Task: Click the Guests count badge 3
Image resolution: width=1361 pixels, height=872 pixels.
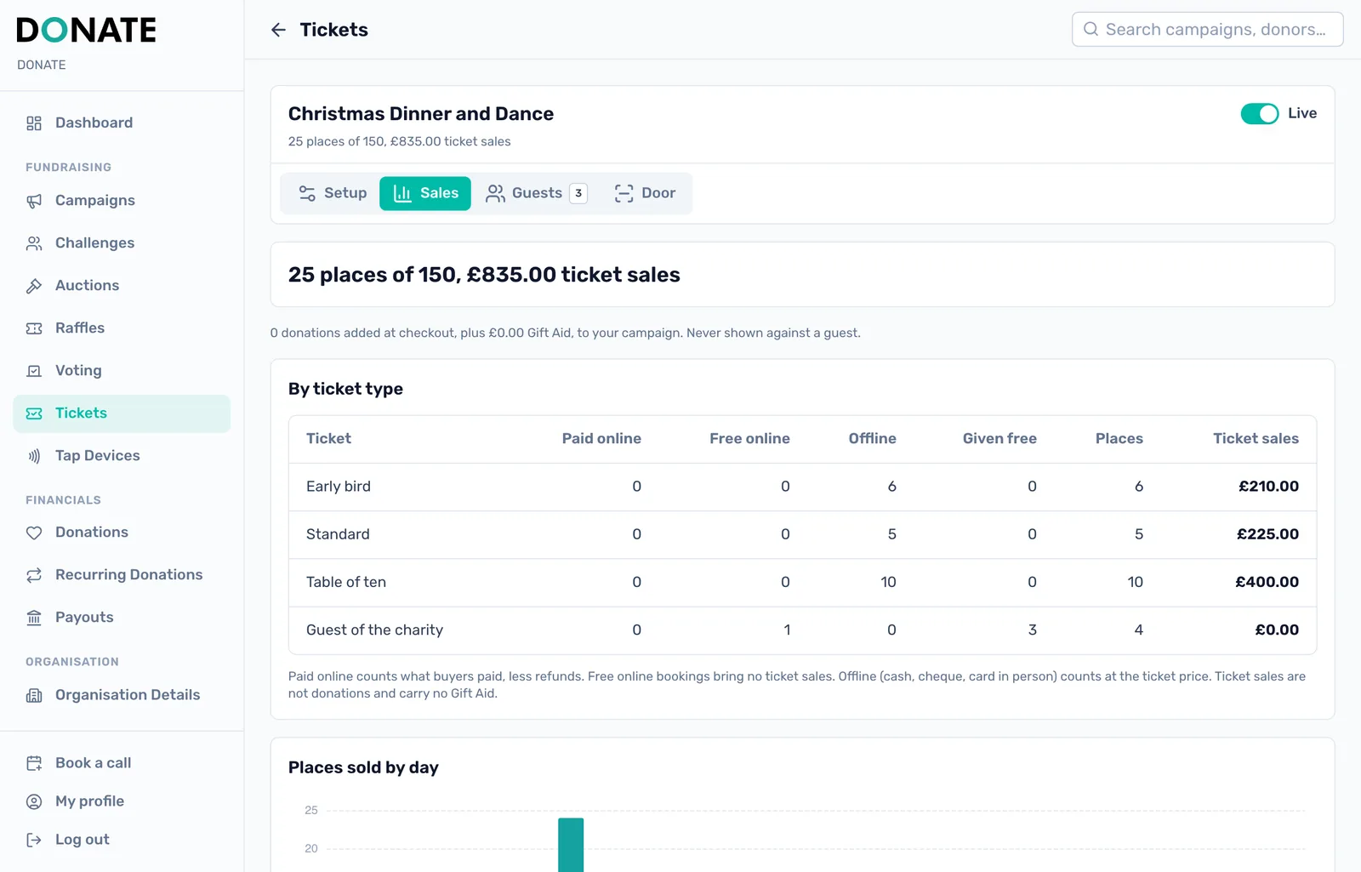Action: pos(578,193)
